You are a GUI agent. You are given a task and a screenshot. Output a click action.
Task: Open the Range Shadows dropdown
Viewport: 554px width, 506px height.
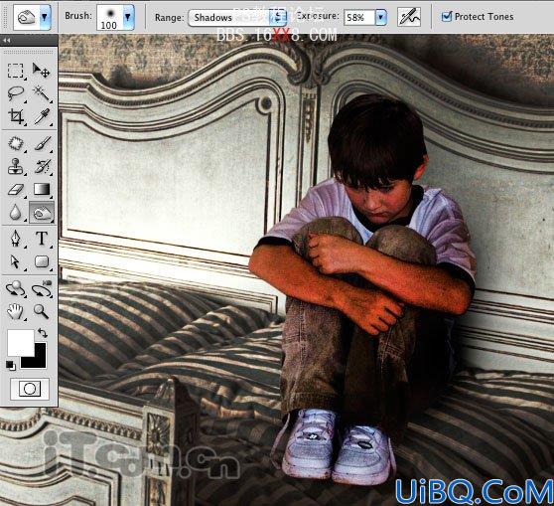pyautogui.click(x=237, y=18)
